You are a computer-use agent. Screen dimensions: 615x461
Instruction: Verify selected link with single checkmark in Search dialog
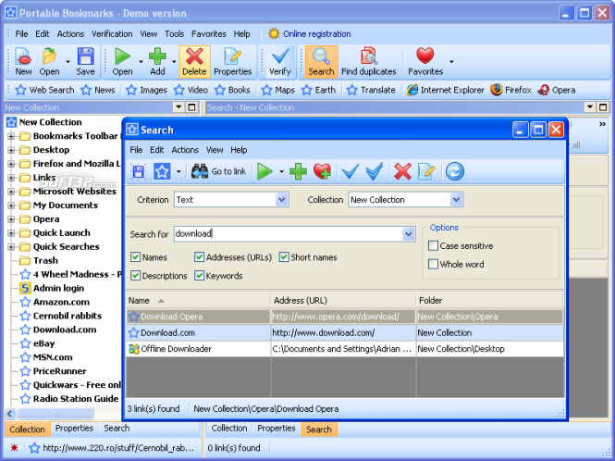pos(351,171)
